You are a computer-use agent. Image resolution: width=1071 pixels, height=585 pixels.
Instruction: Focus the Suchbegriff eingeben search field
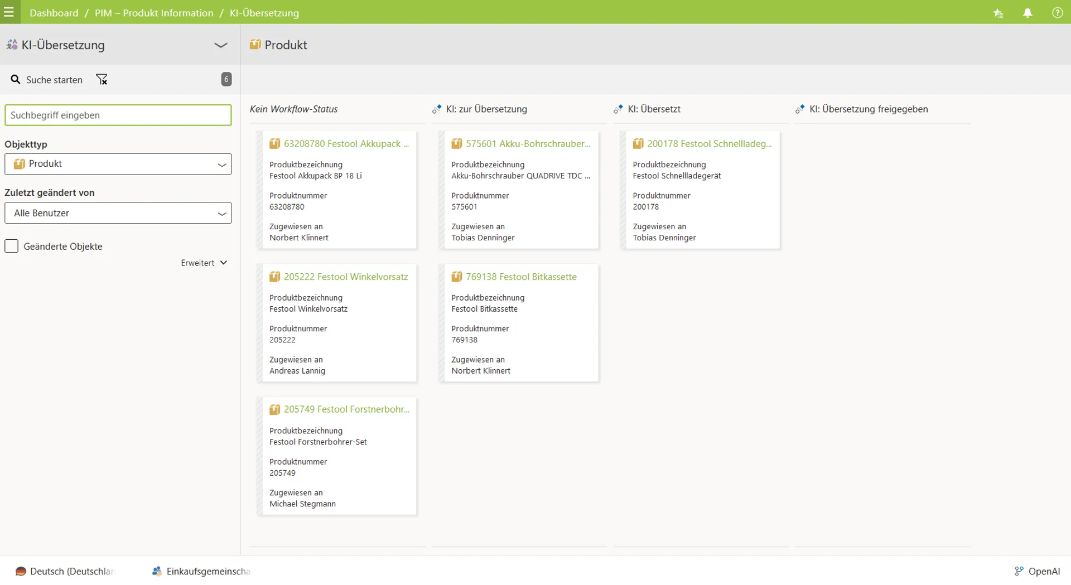coord(118,115)
